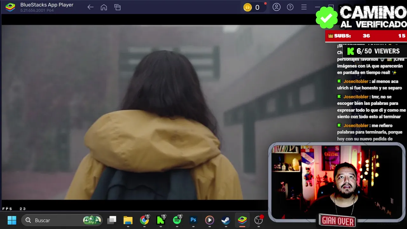Open Steam from the taskbar
407x229 pixels.
tap(226, 220)
